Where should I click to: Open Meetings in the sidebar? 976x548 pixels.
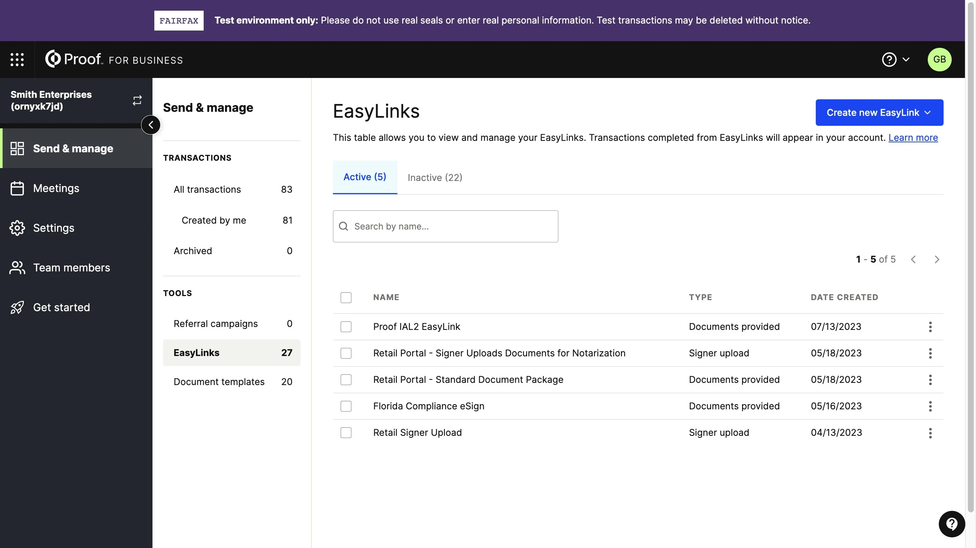point(77,188)
